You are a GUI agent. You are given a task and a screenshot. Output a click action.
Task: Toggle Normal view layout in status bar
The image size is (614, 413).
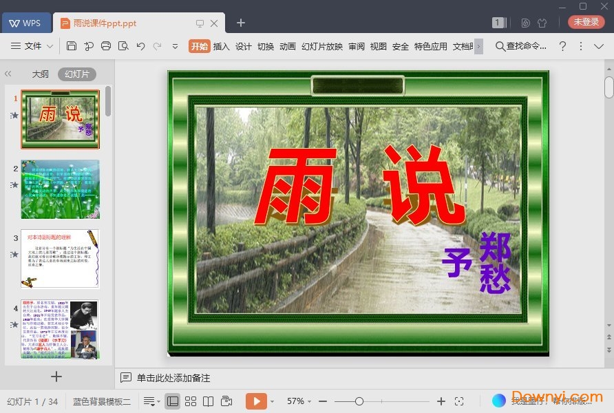[x=172, y=401]
